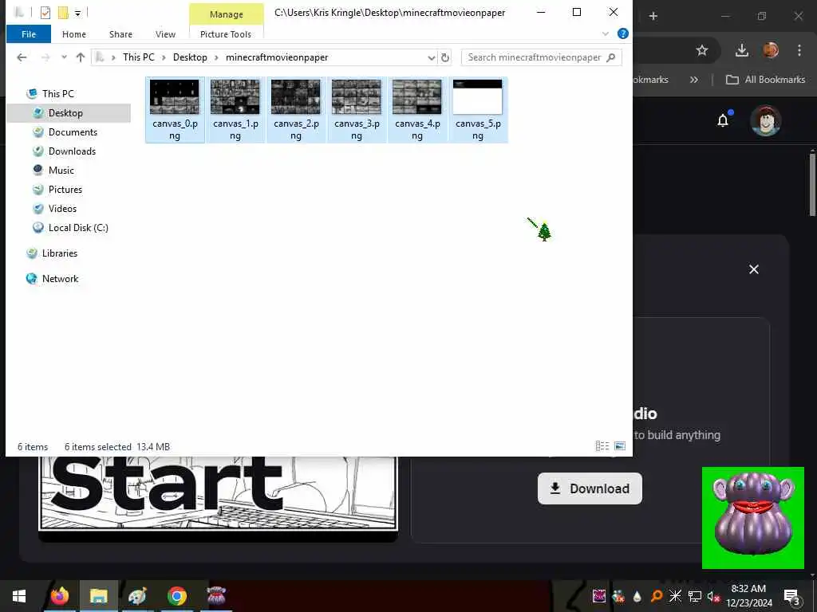Select the canvas_0.png thumbnail
Viewport: 817px width, 612px height.
click(175, 96)
